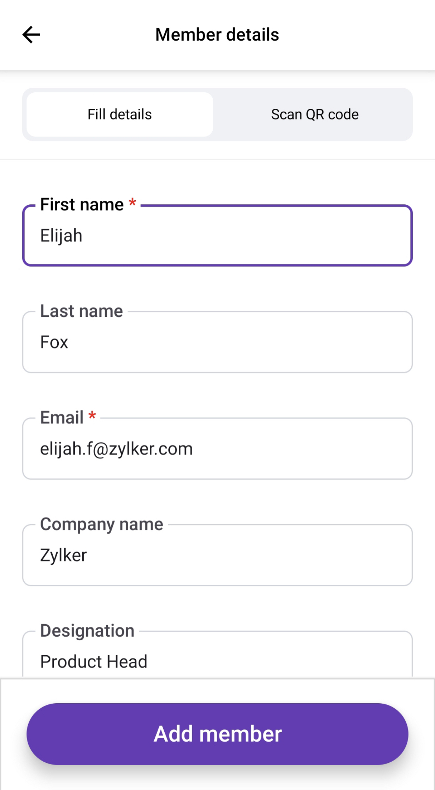Place cursor on the Elijah text
The image size is (435, 790).
tap(61, 236)
